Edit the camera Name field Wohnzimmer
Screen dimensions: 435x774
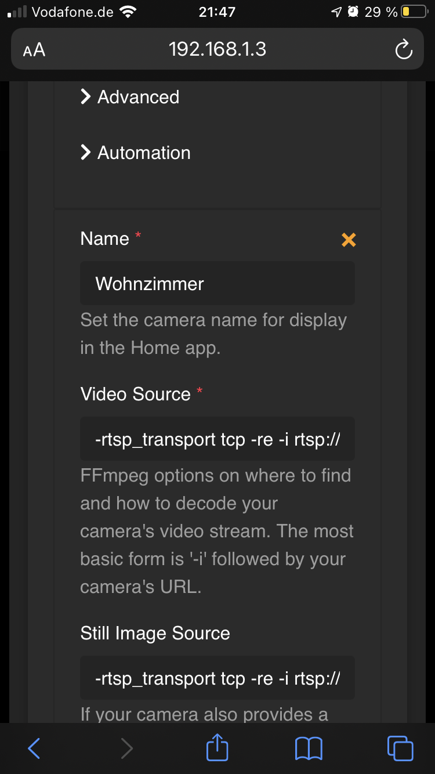(x=217, y=283)
